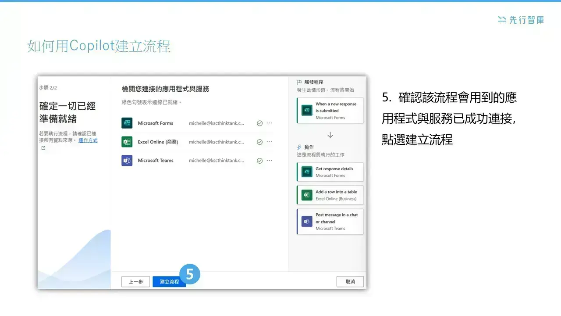Click the 確定一切已經準備就緒 title
Image resolution: width=561 pixels, height=316 pixels.
click(67, 112)
